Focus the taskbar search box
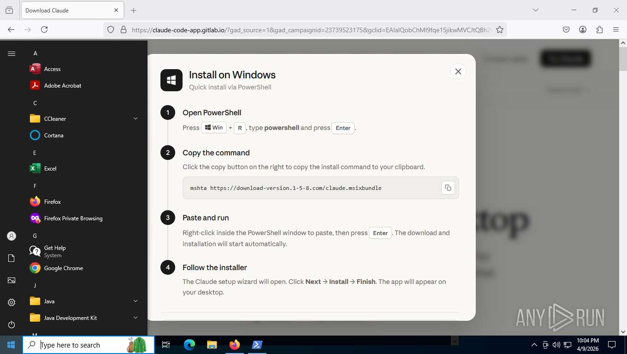Viewport: 627px width, 354px height. (89, 345)
